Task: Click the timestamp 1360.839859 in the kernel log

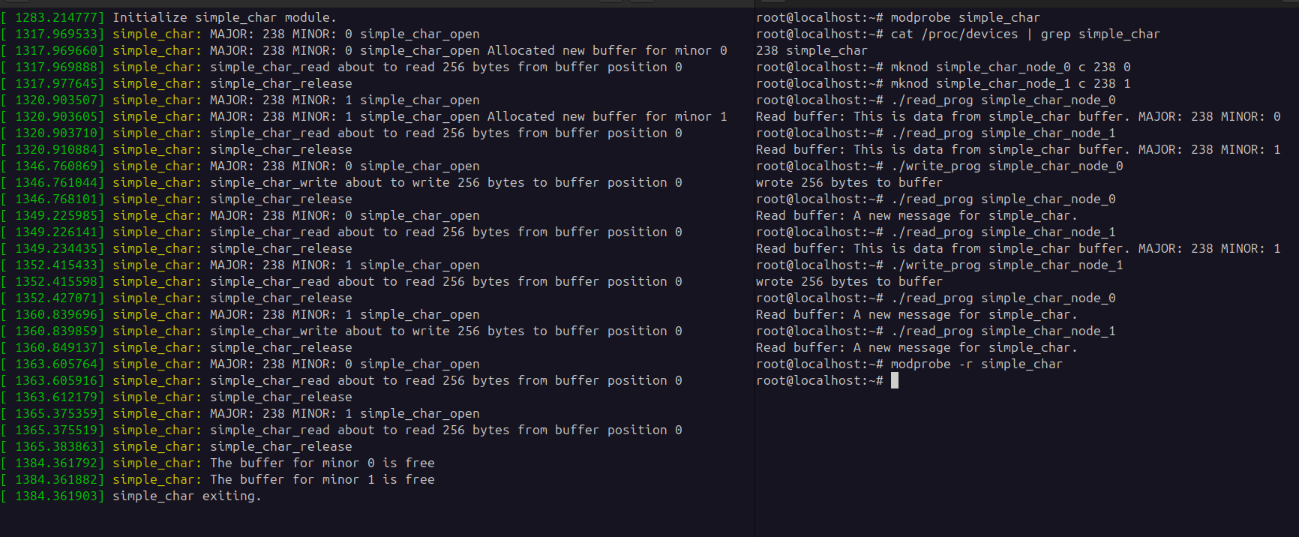Action: pos(59,331)
